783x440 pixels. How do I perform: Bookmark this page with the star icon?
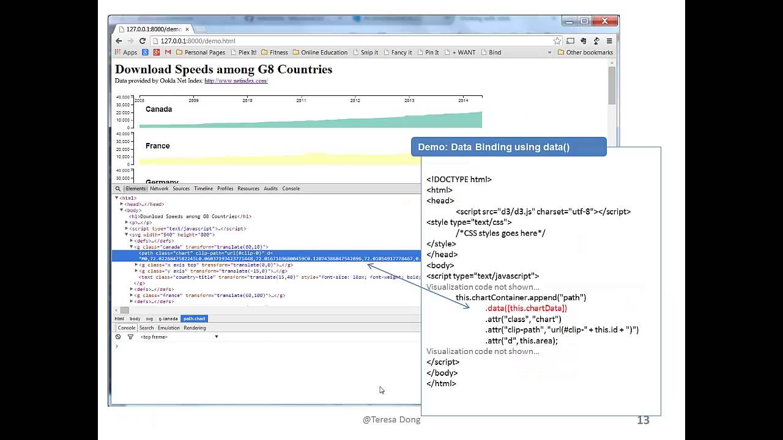(x=557, y=41)
